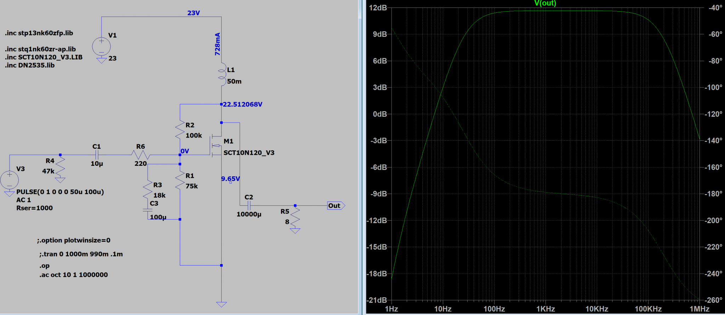The width and height of the screenshot is (725, 315).
Task: Select the 10µ value of C1
Action: pos(97,164)
